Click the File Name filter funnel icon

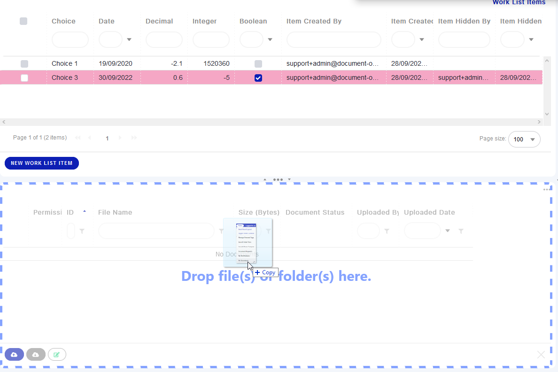coord(221,231)
